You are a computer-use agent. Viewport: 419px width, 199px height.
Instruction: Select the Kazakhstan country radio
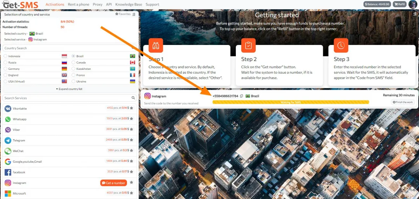coord(73,69)
